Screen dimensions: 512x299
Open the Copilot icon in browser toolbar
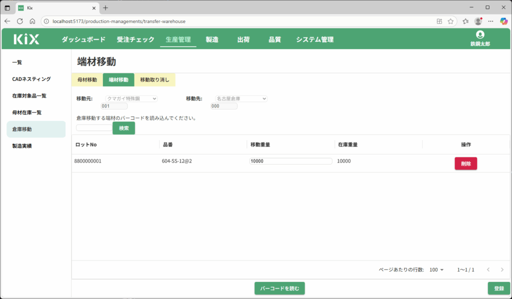tap(503, 21)
